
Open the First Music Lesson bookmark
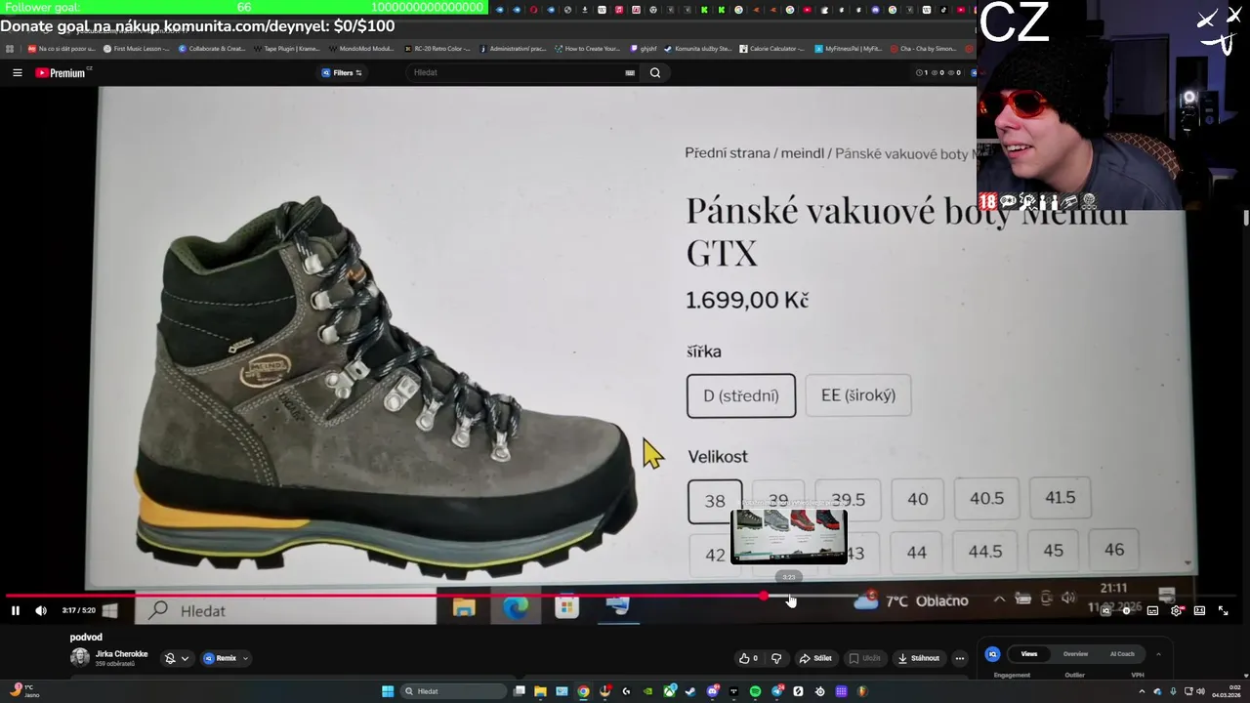(136, 48)
